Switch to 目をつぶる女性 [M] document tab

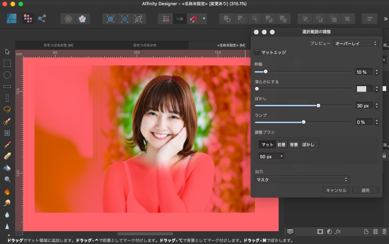coord(58,45)
